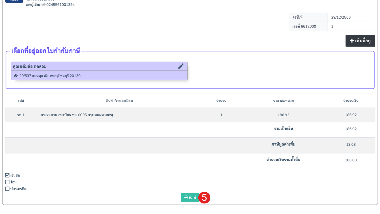The width and height of the screenshot is (380, 214).
Task: Click the เลขที่ 6612000 label
Action: [304, 26]
